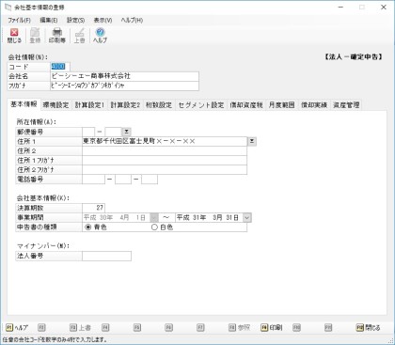Screen dimensions: 395x345
Task: Click the 上書 toolbar icon
Action: point(79,36)
